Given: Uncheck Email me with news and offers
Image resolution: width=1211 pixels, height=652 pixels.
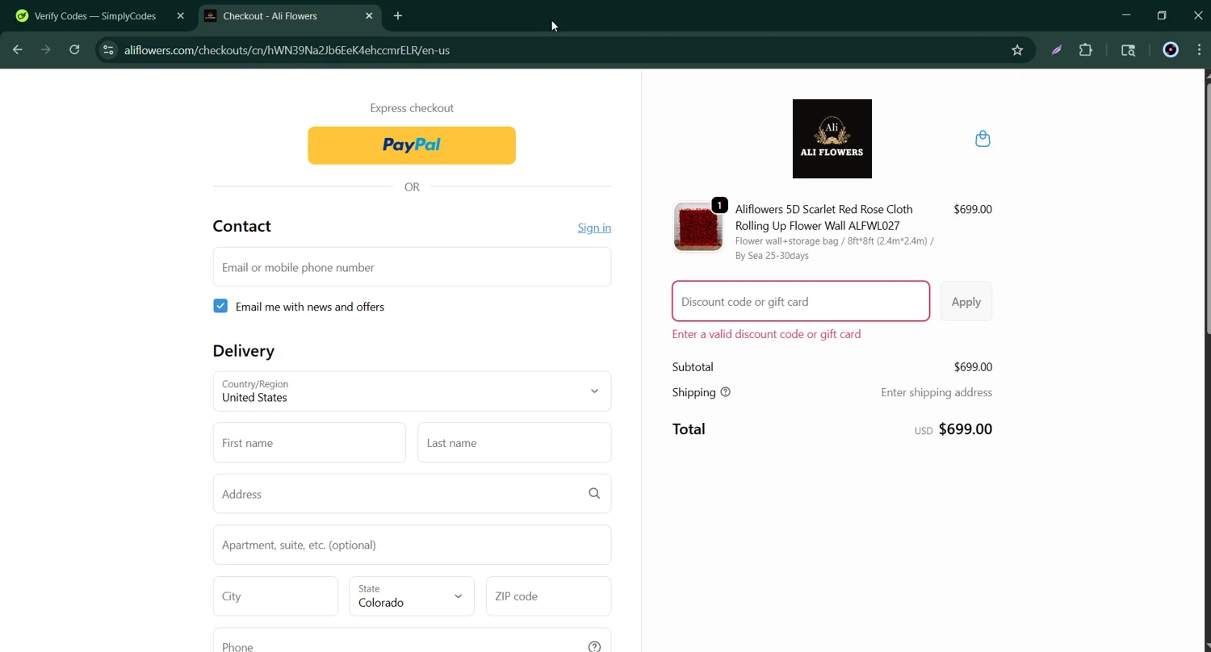Looking at the screenshot, I should click(x=220, y=306).
